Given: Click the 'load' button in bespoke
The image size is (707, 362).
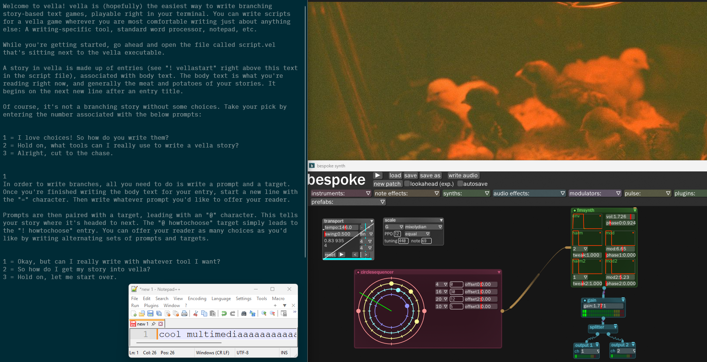Looking at the screenshot, I should click(395, 175).
